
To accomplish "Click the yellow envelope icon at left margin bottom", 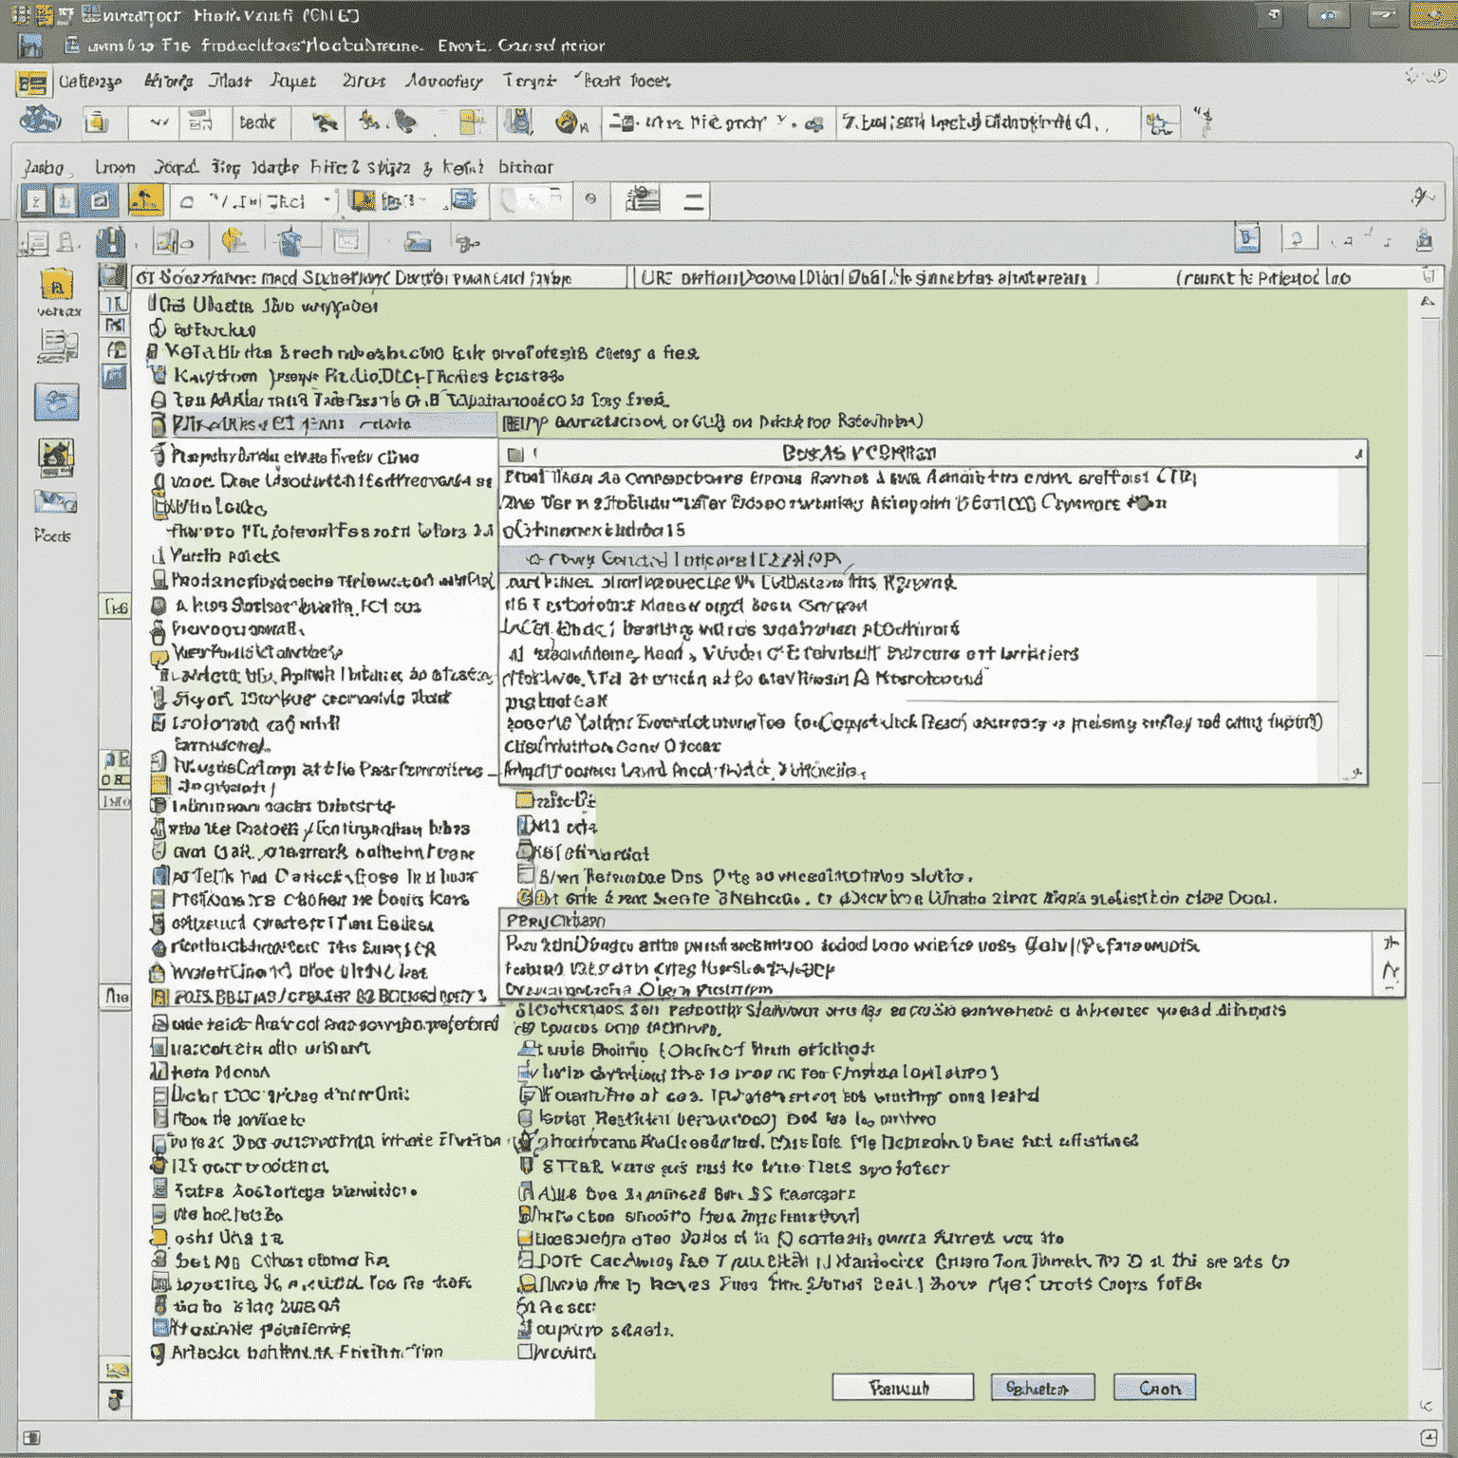I will pos(116,1371).
